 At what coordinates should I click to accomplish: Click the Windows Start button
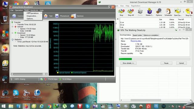(3, 106)
